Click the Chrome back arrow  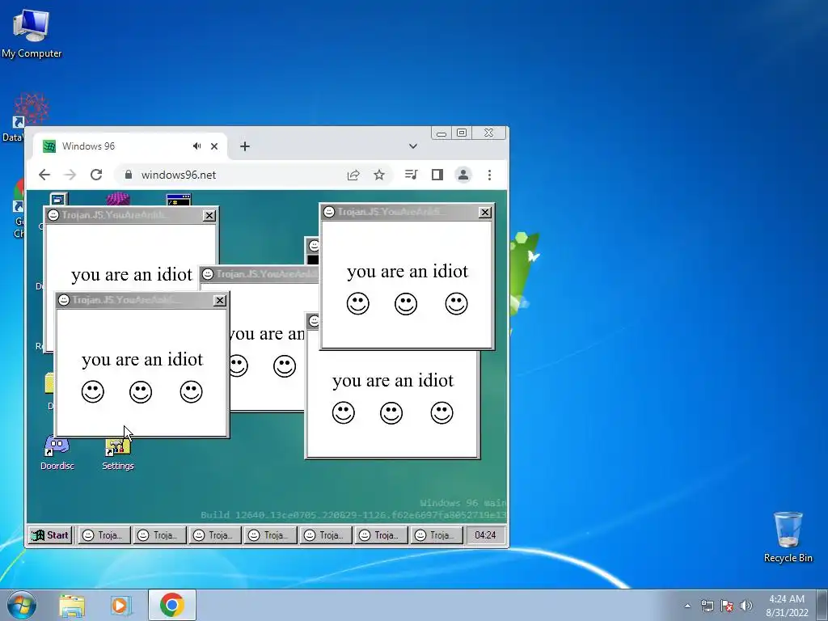point(44,175)
